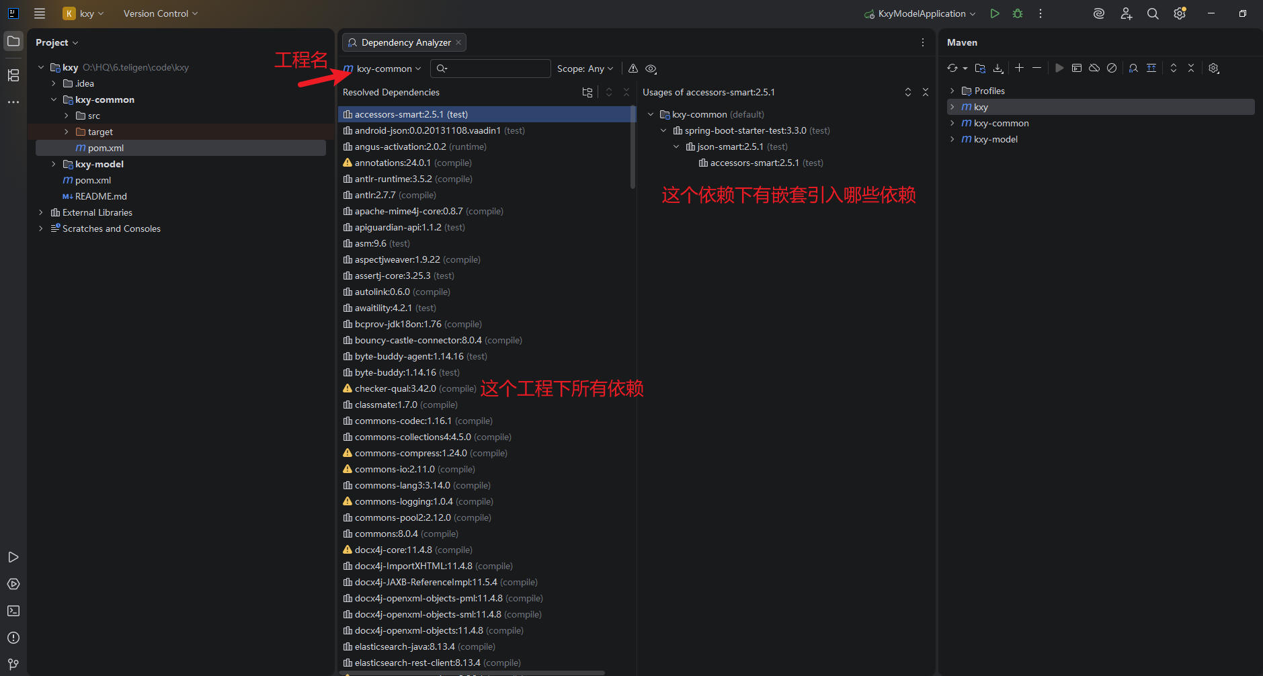Select kxy-common in Maven panel
This screenshot has height=676, width=1263.
pyautogui.click(x=1001, y=123)
